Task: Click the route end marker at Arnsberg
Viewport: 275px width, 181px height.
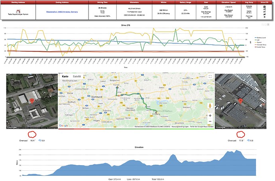Action: tap(156, 112)
